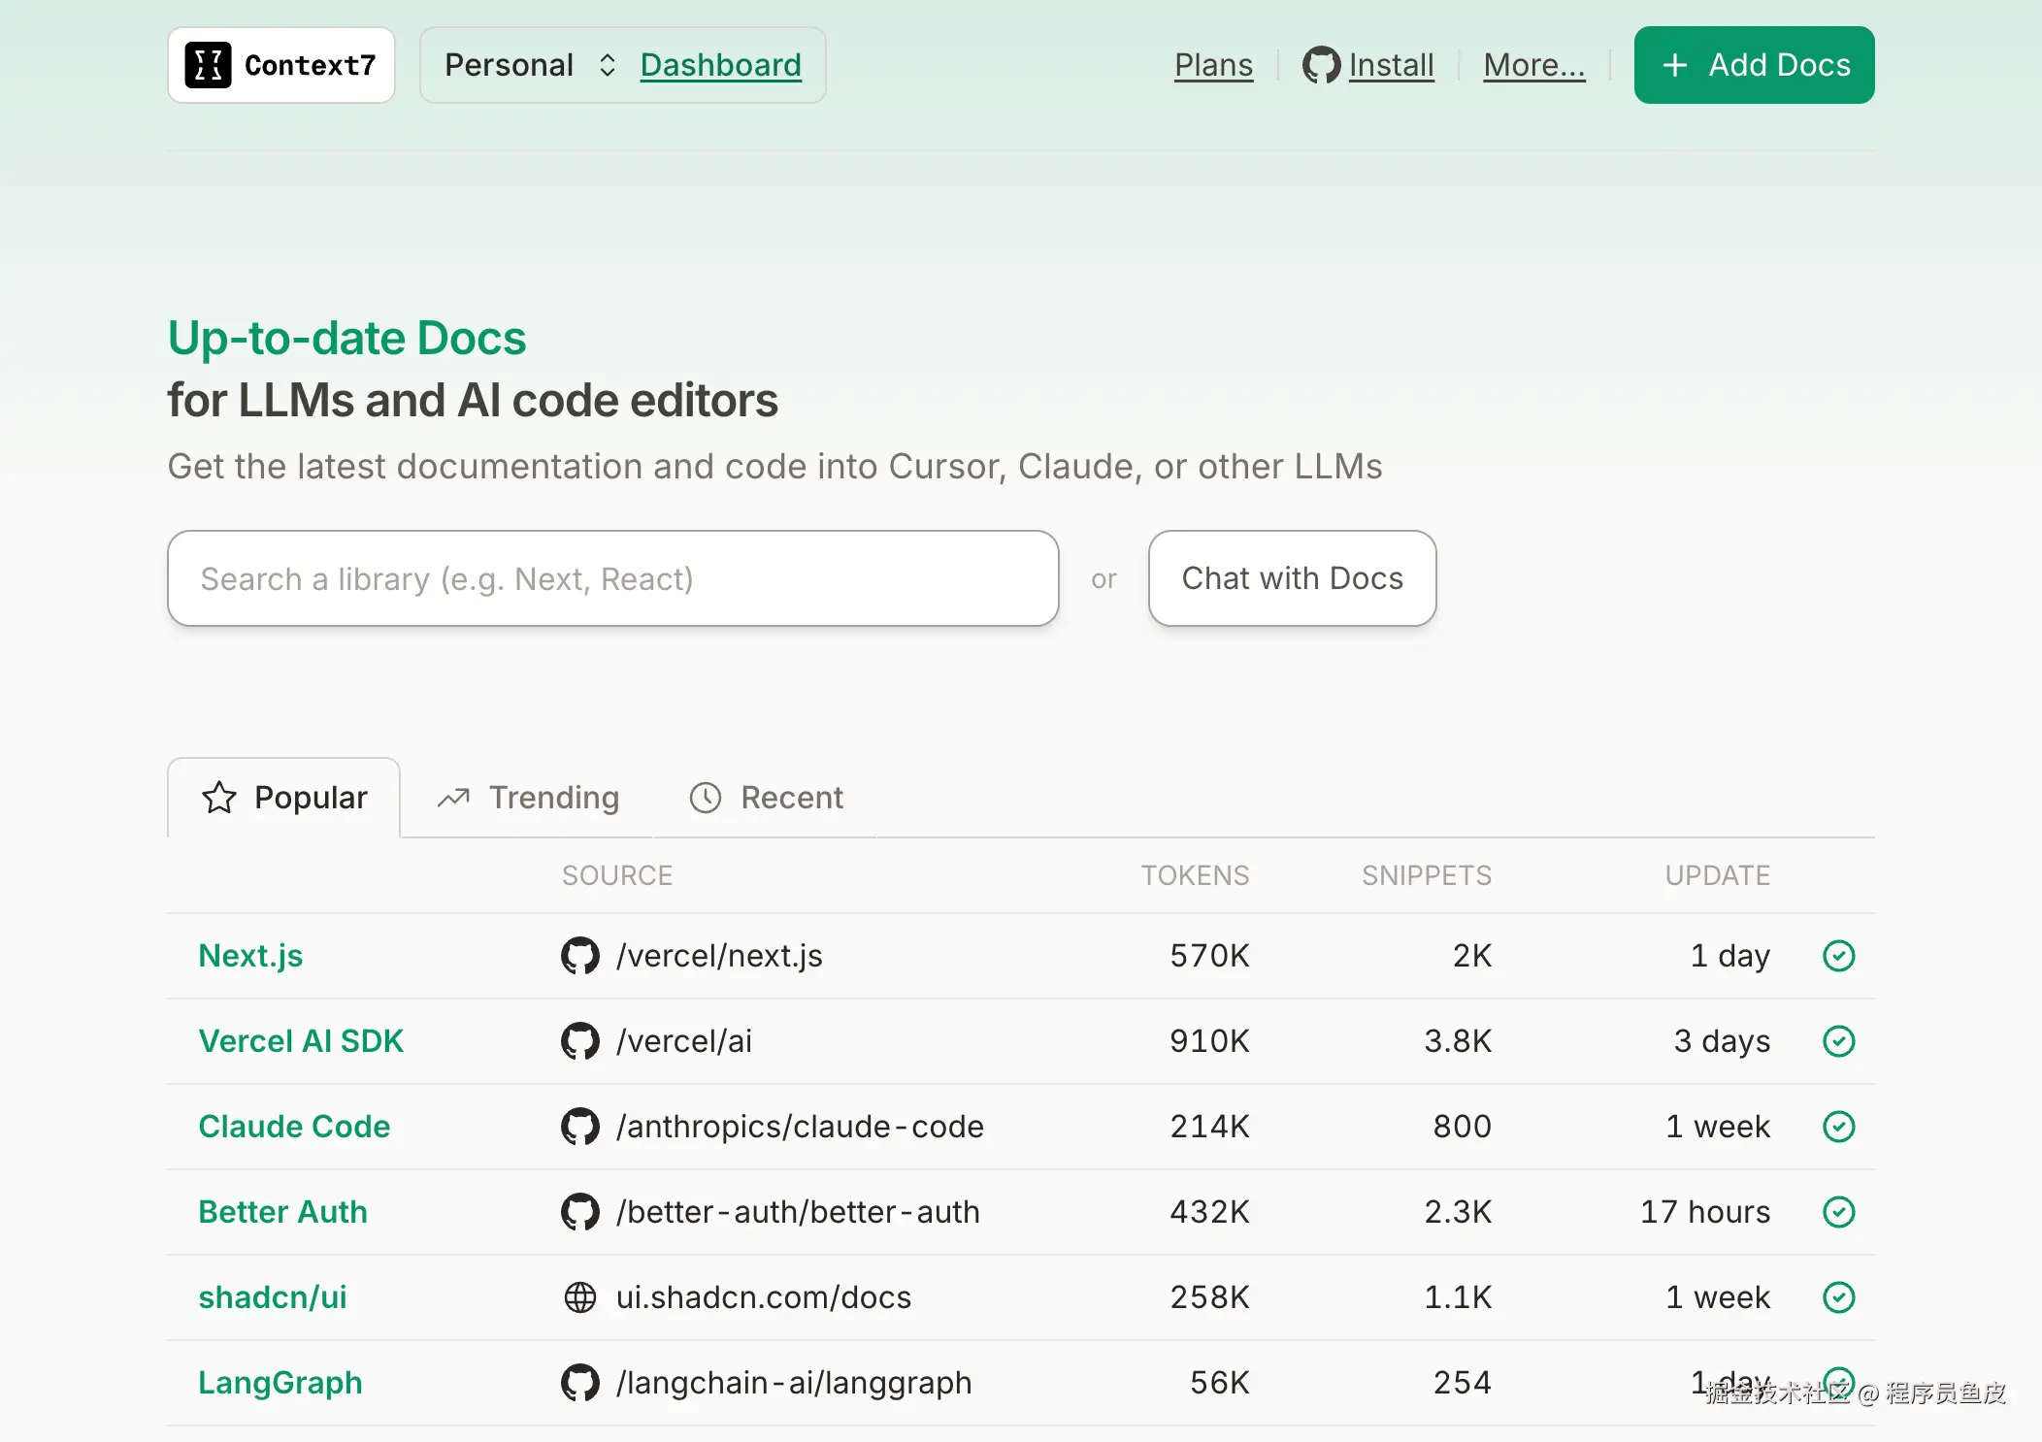Click GitHub icon next to /vercel/ai
Image resolution: width=2042 pixels, height=1442 pixels.
pos(580,1041)
